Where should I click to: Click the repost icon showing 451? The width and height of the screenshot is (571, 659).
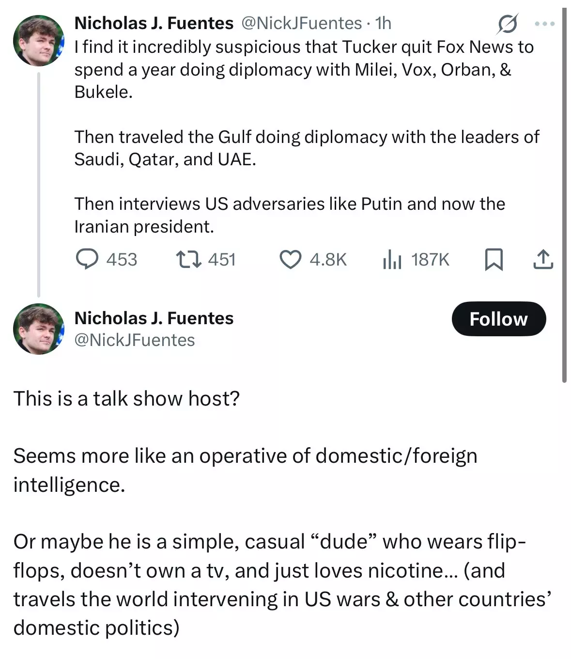tap(188, 259)
